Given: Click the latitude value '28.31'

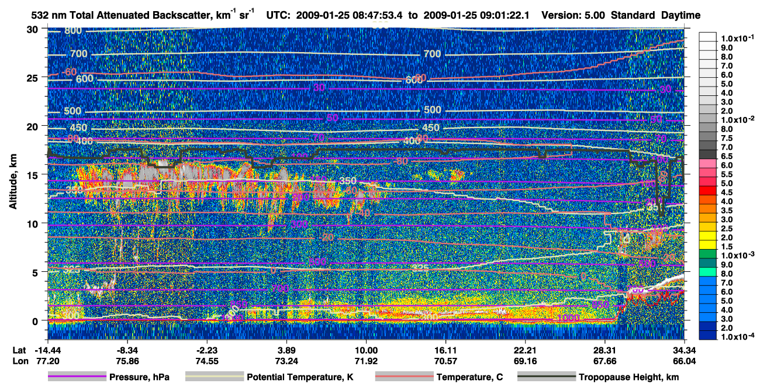Looking at the screenshot, I should click(604, 350).
